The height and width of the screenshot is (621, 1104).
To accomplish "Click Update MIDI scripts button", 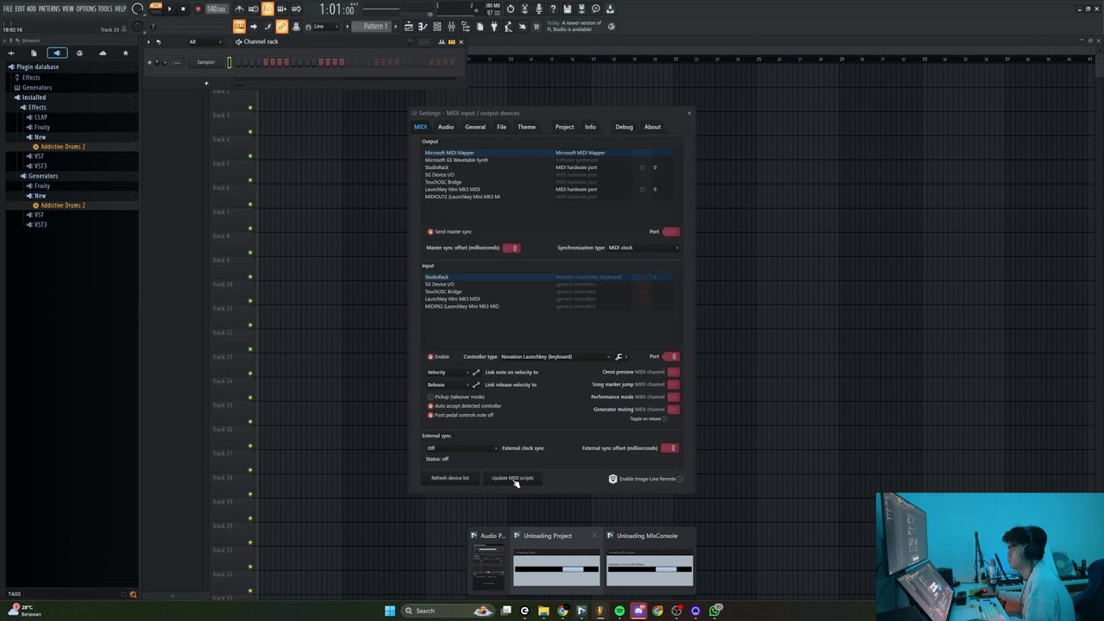I will click(x=512, y=478).
